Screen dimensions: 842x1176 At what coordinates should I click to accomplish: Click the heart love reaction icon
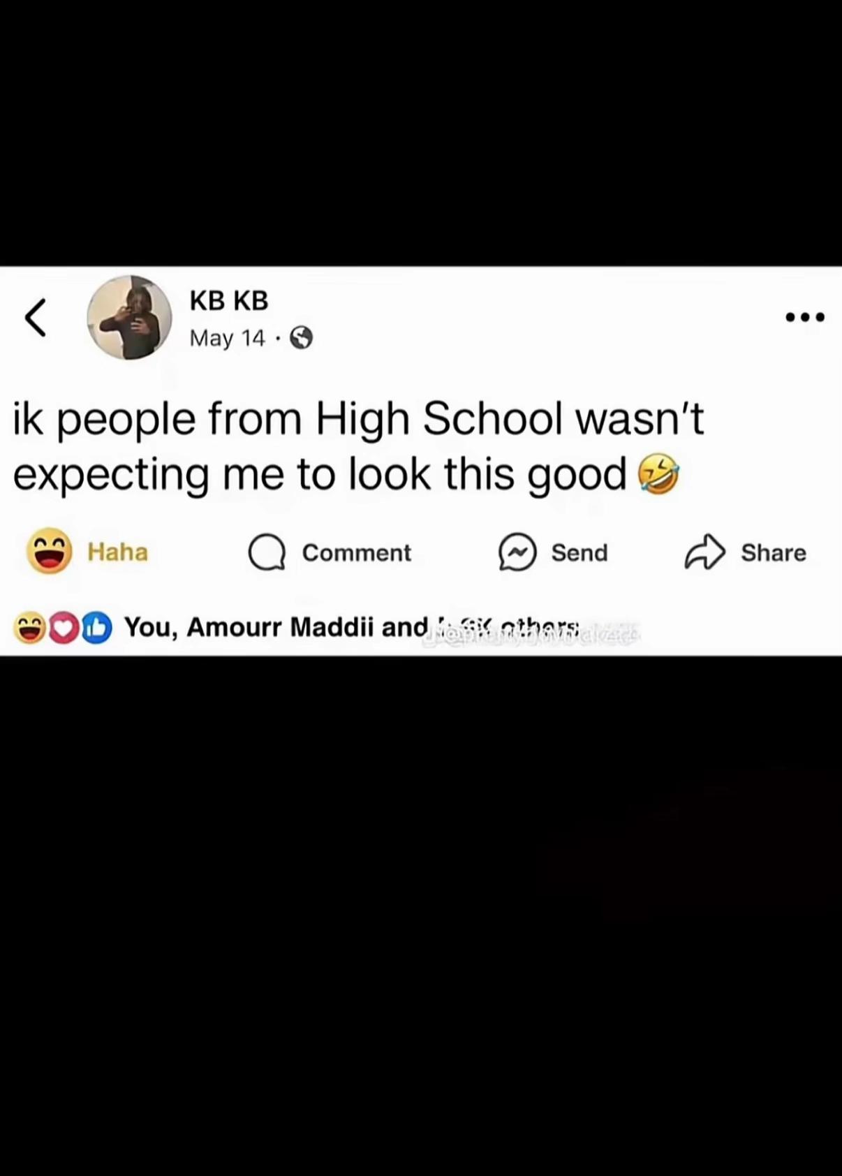(x=64, y=628)
